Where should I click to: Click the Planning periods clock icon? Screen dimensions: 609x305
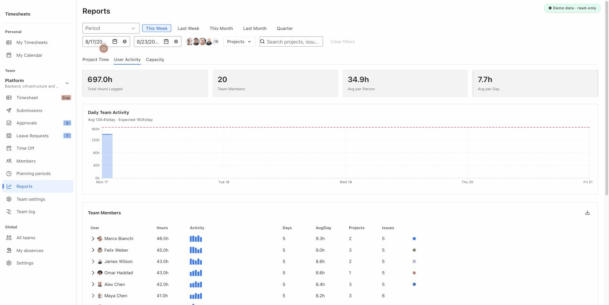(9, 174)
